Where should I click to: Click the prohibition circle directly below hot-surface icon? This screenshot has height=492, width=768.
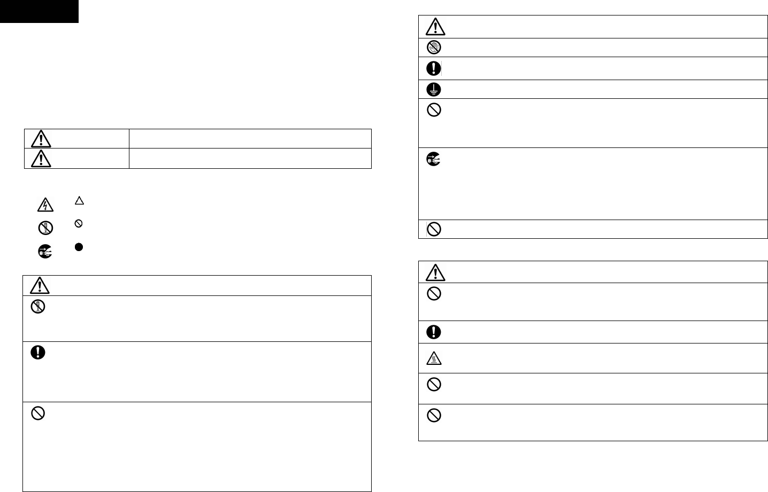point(434,385)
